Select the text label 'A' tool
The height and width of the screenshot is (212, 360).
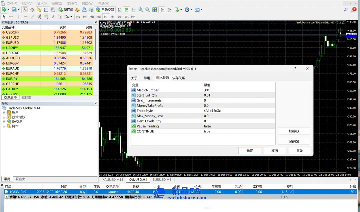(x=53, y=17)
